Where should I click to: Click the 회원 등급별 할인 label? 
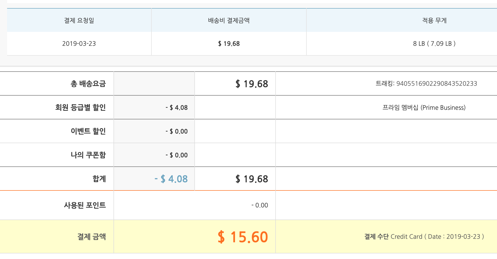click(x=80, y=107)
